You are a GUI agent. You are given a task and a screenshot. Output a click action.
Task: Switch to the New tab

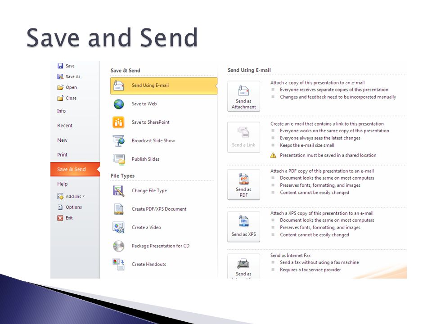[x=62, y=140]
